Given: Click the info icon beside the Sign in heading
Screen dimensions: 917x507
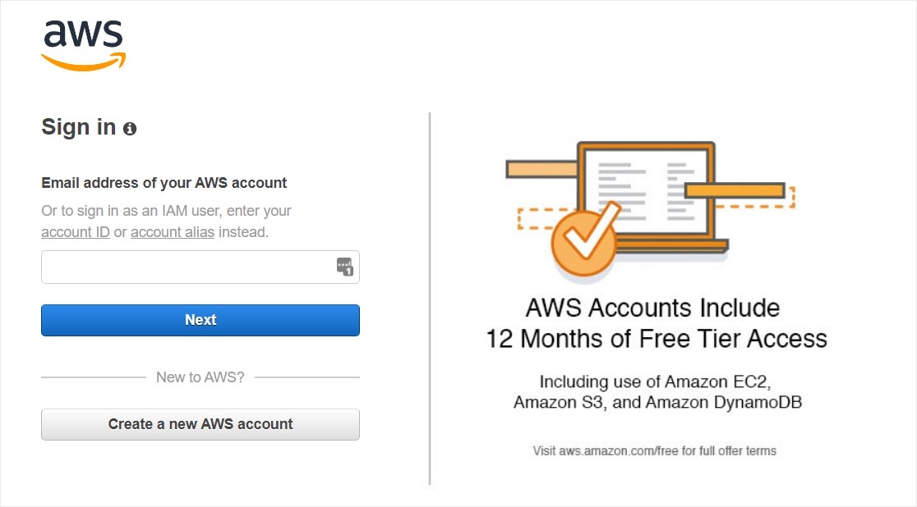Looking at the screenshot, I should pos(130,128).
